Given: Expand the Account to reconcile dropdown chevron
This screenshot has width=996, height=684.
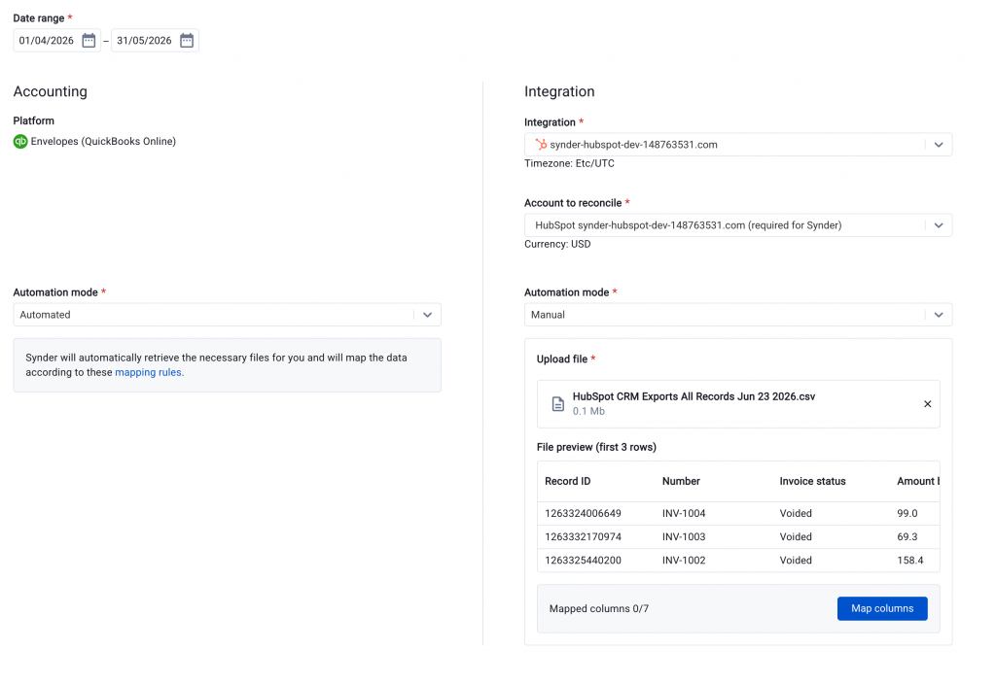Looking at the screenshot, I should pos(939,225).
